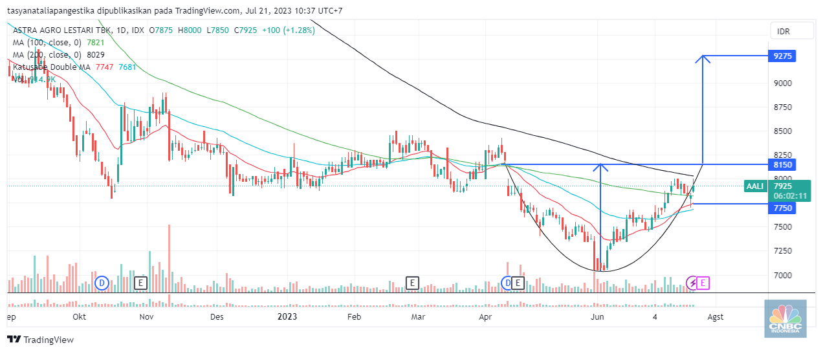
Task: Click the Nov label on time axis
Action: pos(147,317)
